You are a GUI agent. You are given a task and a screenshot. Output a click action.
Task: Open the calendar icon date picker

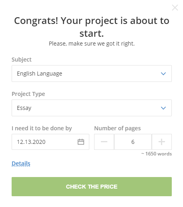tap(81, 142)
